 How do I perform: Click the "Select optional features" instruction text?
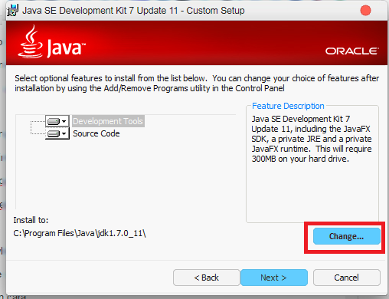click(197, 84)
